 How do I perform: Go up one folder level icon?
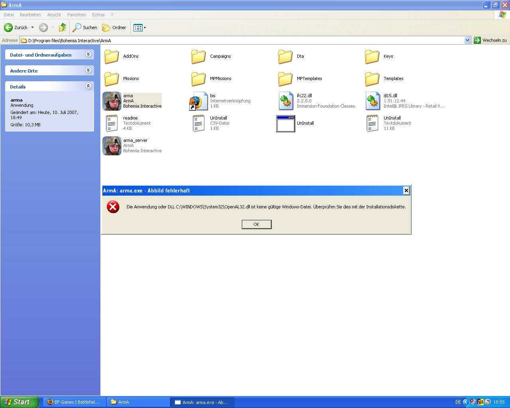(63, 27)
